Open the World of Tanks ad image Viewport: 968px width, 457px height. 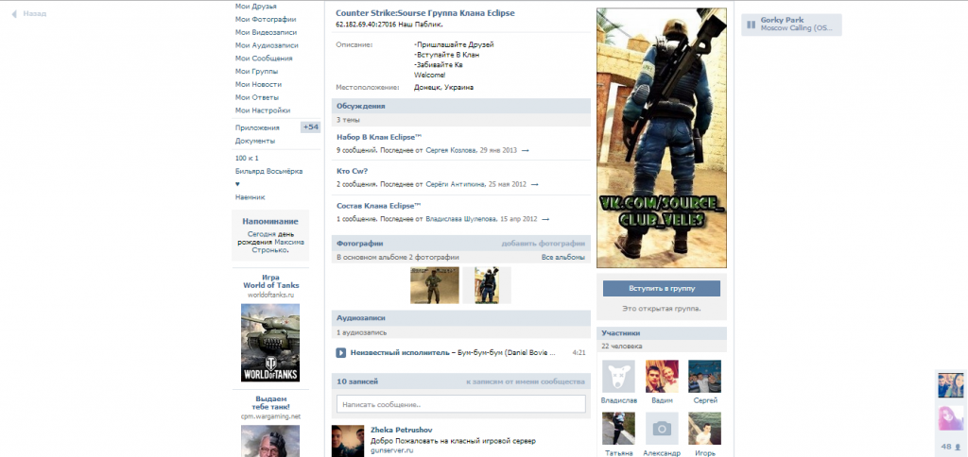[270, 343]
